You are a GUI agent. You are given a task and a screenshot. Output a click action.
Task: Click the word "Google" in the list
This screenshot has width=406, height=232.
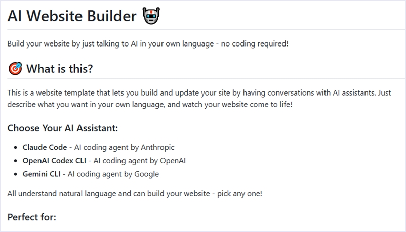pyautogui.click(x=146, y=174)
